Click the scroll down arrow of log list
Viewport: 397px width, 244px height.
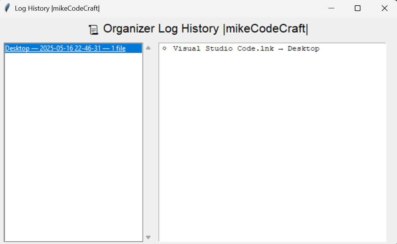tap(148, 237)
